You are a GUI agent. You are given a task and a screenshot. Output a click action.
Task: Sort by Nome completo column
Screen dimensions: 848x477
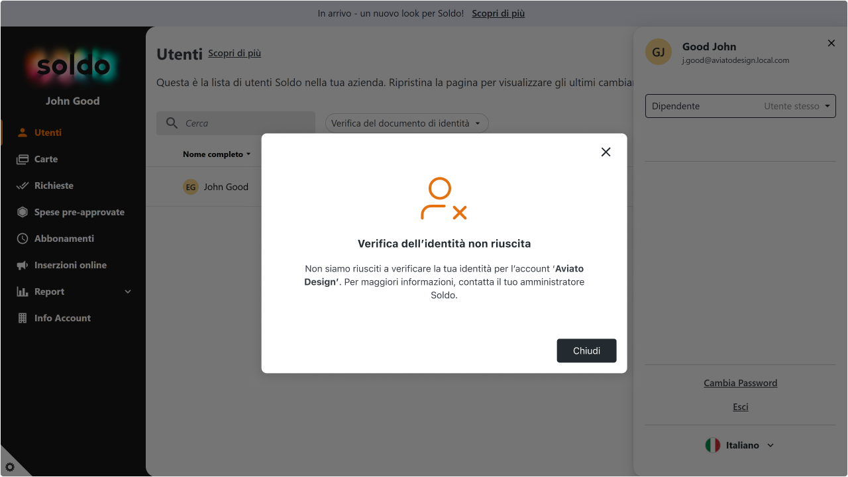pos(217,154)
